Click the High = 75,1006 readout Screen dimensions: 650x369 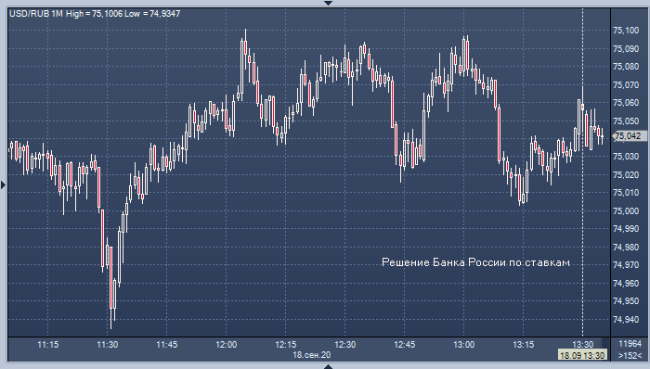pos(94,14)
